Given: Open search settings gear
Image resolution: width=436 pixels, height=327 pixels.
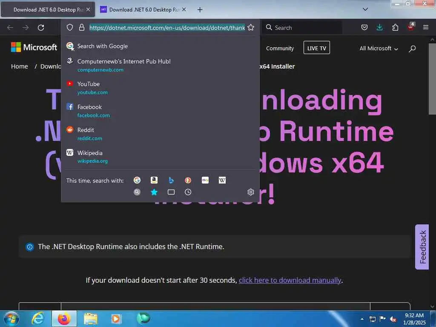Looking at the screenshot, I should pyautogui.click(x=250, y=192).
